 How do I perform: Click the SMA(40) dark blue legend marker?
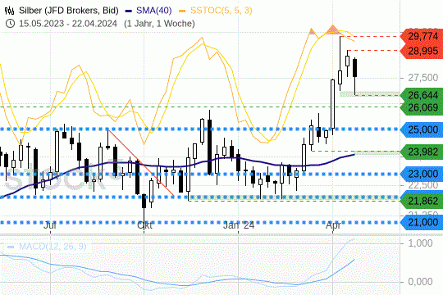128,11
